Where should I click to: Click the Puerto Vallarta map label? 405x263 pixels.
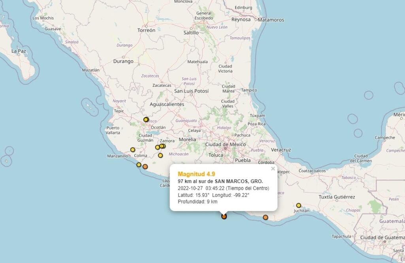tap(113, 130)
